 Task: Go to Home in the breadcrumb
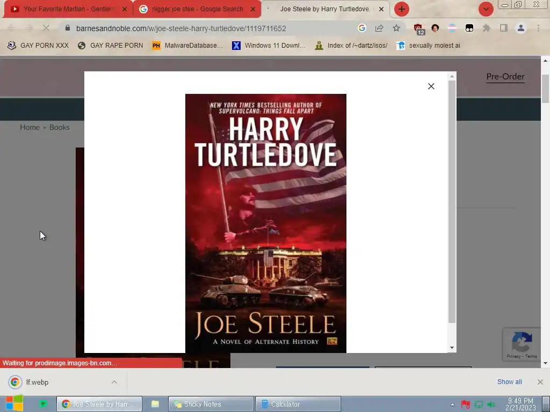click(x=30, y=127)
